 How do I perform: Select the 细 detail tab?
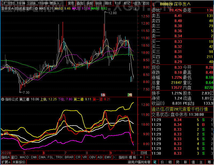click(x=170, y=162)
